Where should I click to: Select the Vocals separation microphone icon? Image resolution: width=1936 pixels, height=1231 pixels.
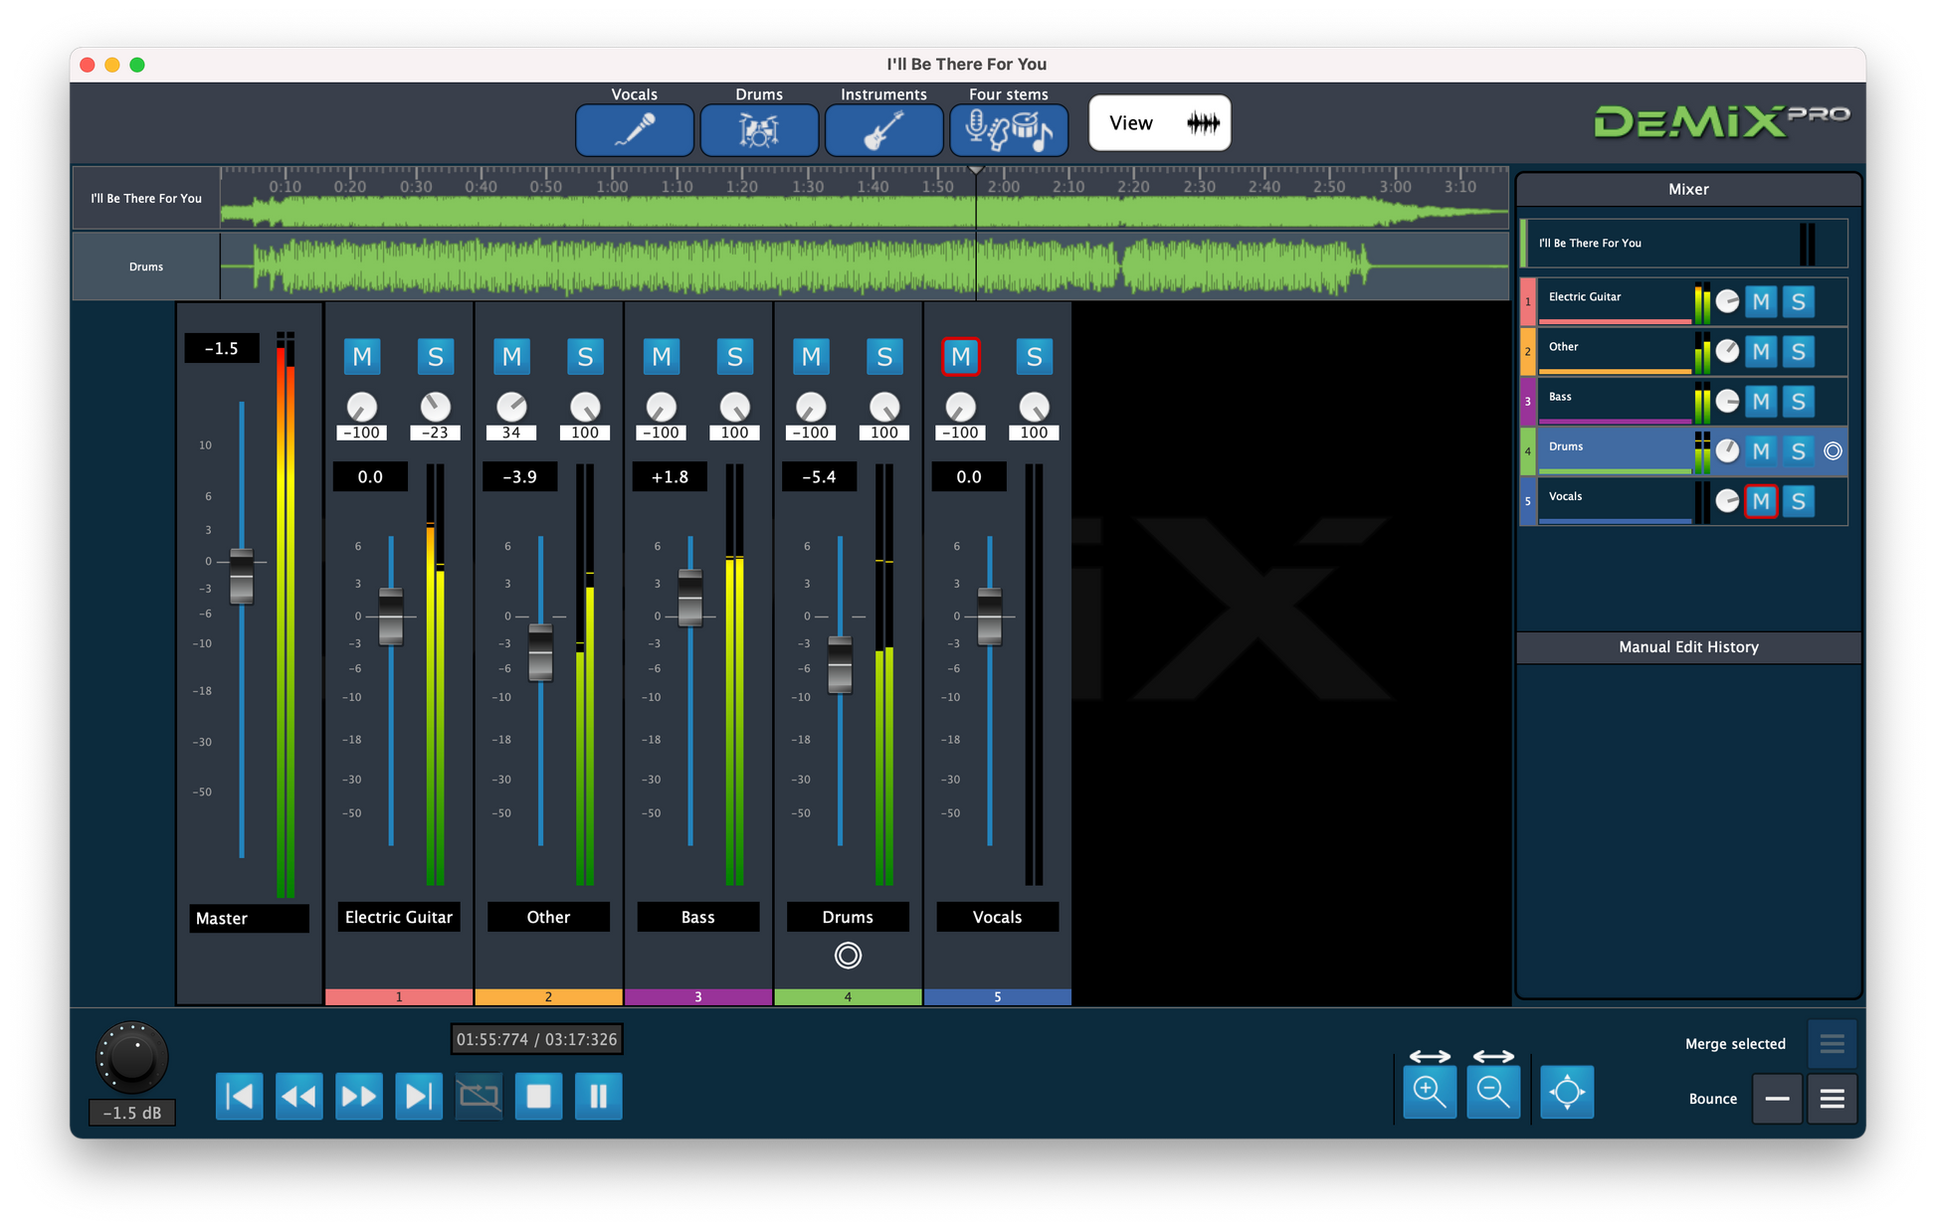635,129
